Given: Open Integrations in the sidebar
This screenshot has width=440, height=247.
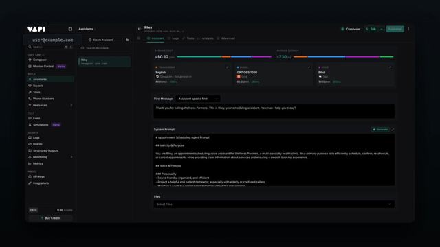Looking at the screenshot, I should [41, 183].
